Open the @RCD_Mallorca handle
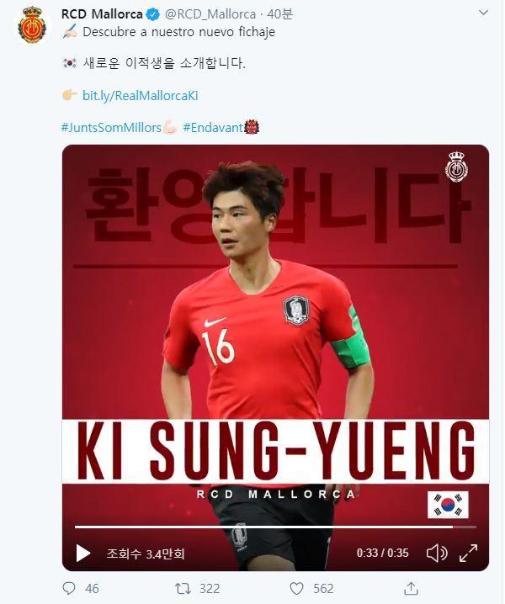 click(210, 14)
